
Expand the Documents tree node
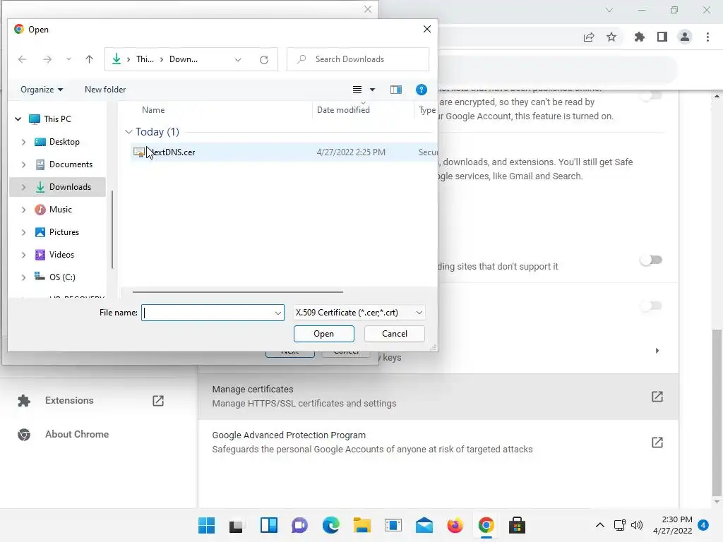(x=23, y=164)
